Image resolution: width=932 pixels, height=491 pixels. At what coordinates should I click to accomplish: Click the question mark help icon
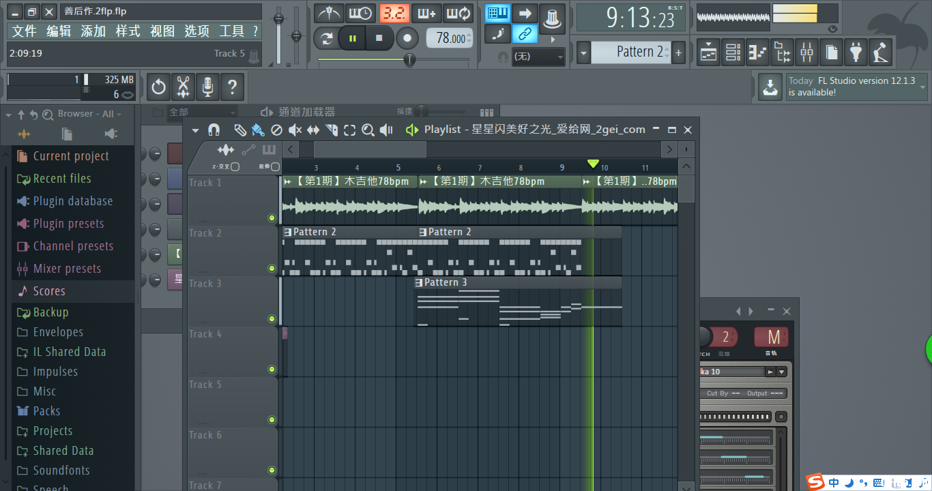(232, 87)
